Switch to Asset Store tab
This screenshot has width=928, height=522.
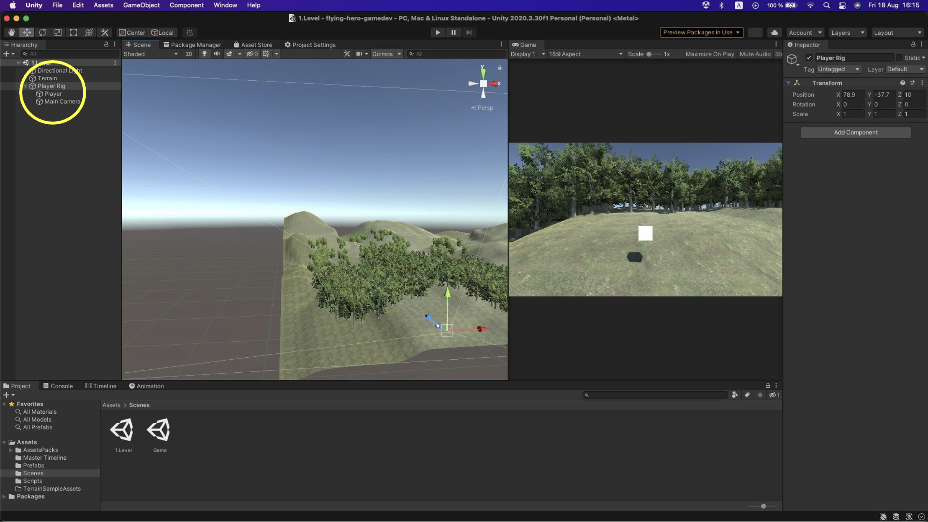click(253, 44)
